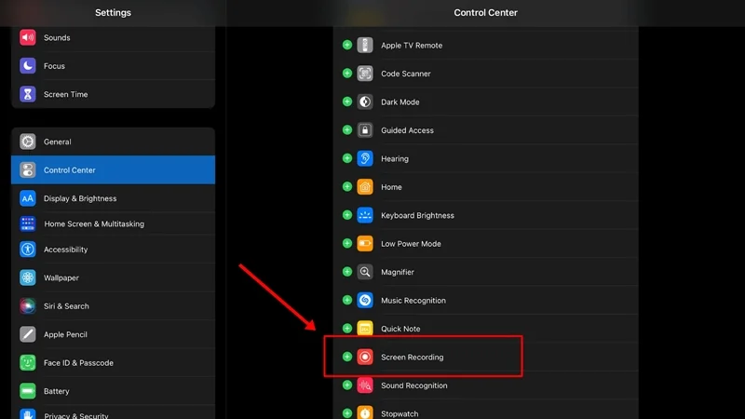The image size is (745, 419).
Task: Add Code Scanner with green plus button
Action: tap(346, 74)
